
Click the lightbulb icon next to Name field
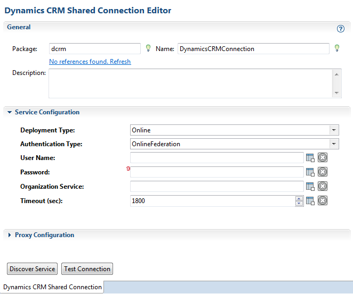[336, 48]
